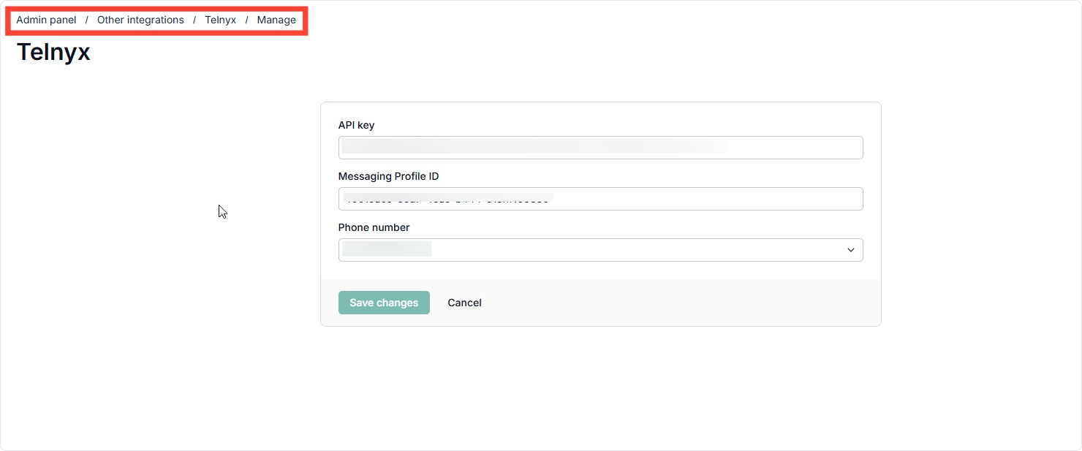Click the slash separator before Manage
The height and width of the screenshot is (451, 1082).
click(x=246, y=20)
